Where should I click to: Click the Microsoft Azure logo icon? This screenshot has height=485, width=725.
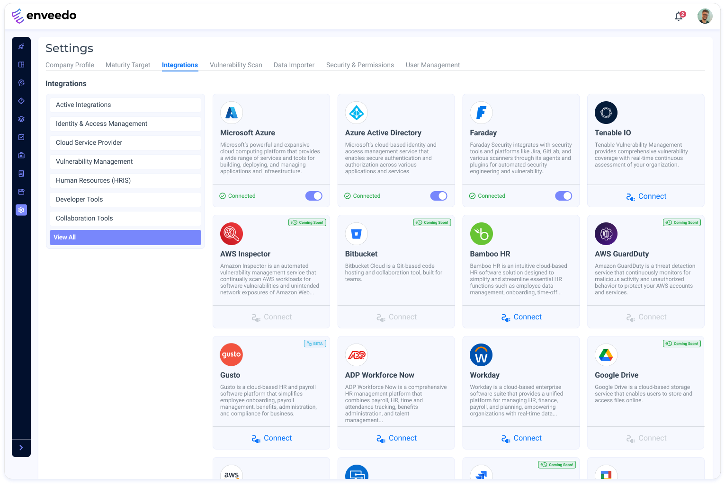tap(232, 113)
